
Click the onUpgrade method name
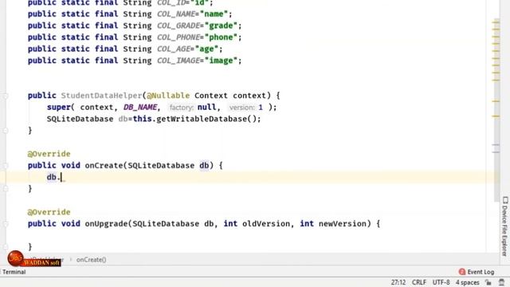click(106, 224)
